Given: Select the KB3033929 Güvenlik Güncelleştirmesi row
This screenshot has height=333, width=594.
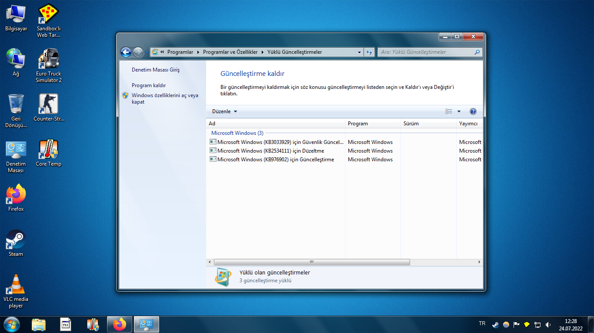Looking at the screenshot, I should tap(345, 142).
